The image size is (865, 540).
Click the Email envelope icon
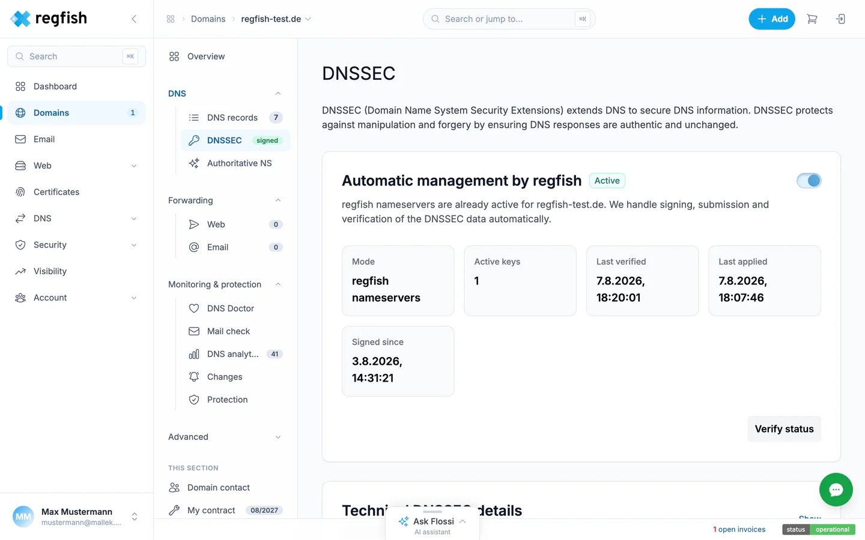[x=20, y=139]
